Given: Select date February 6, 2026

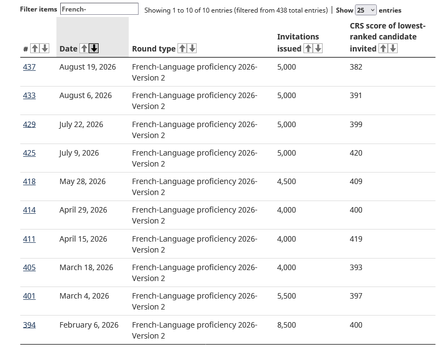Looking at the screenshot, I should (x=89, y=325).
